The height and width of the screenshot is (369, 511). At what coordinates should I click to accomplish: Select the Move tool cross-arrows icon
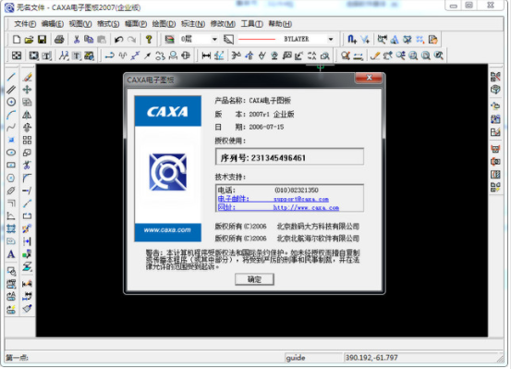coord(27,90)
